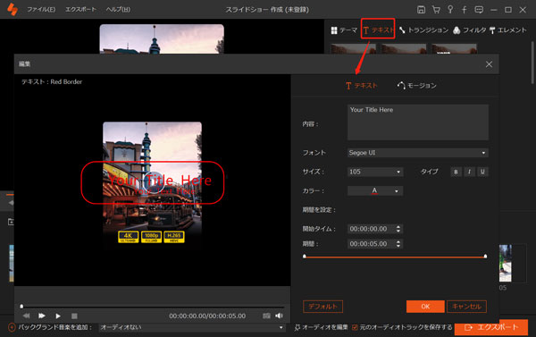This screenshot has height=337, width=536.
Task: Stop the preview playback
Action: 74,316
